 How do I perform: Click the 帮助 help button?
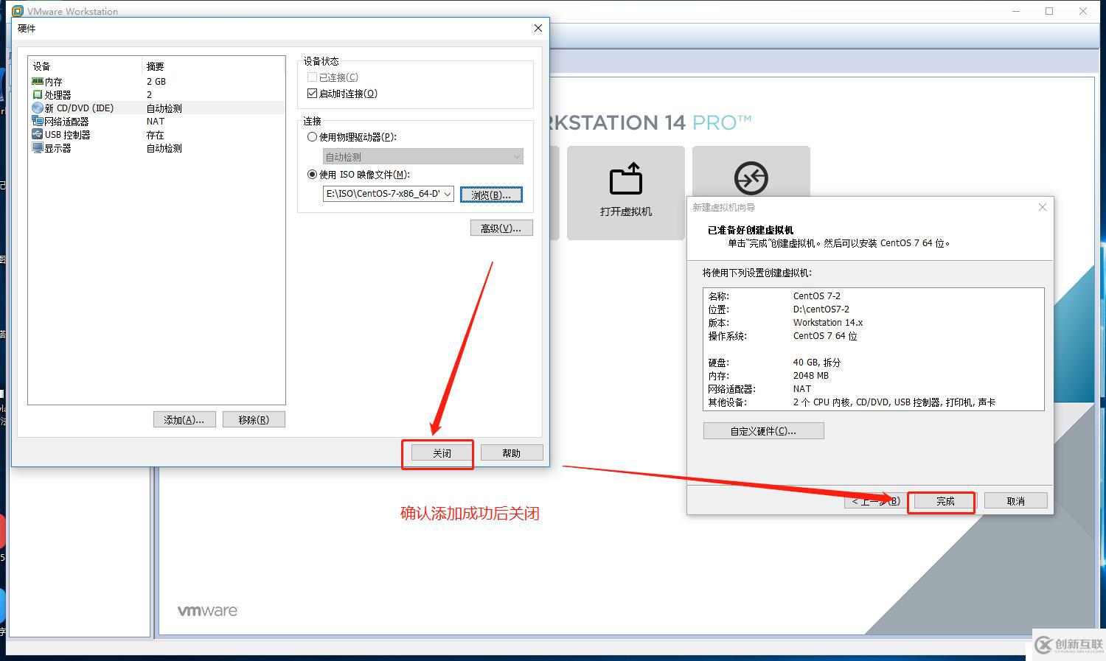click(x=512, y=453)
